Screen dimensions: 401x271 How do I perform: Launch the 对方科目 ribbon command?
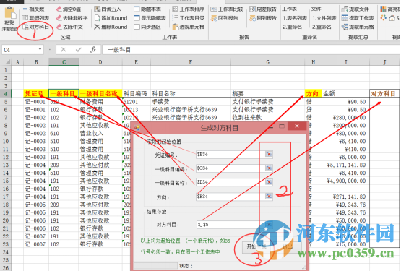pyautogui.click(x=35, y=27)
